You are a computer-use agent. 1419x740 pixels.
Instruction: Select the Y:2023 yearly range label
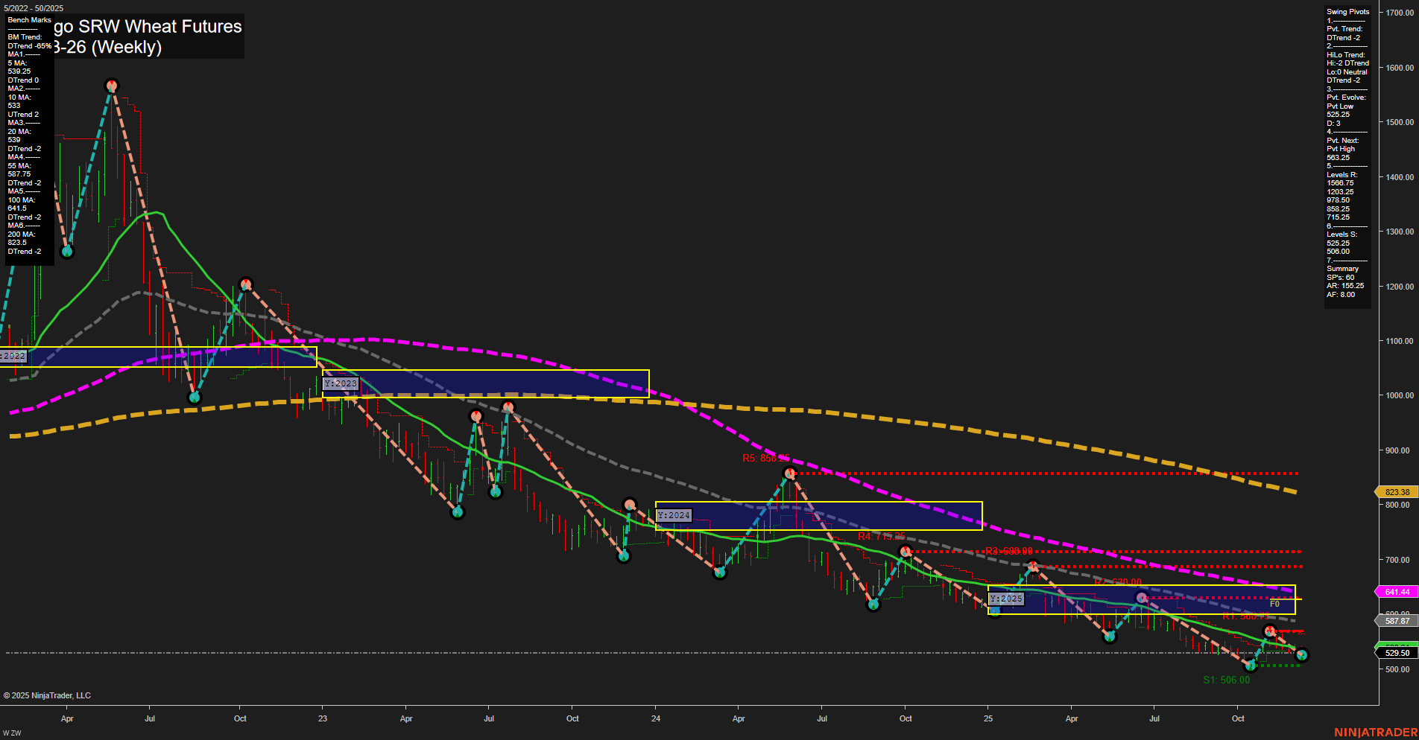341,383
